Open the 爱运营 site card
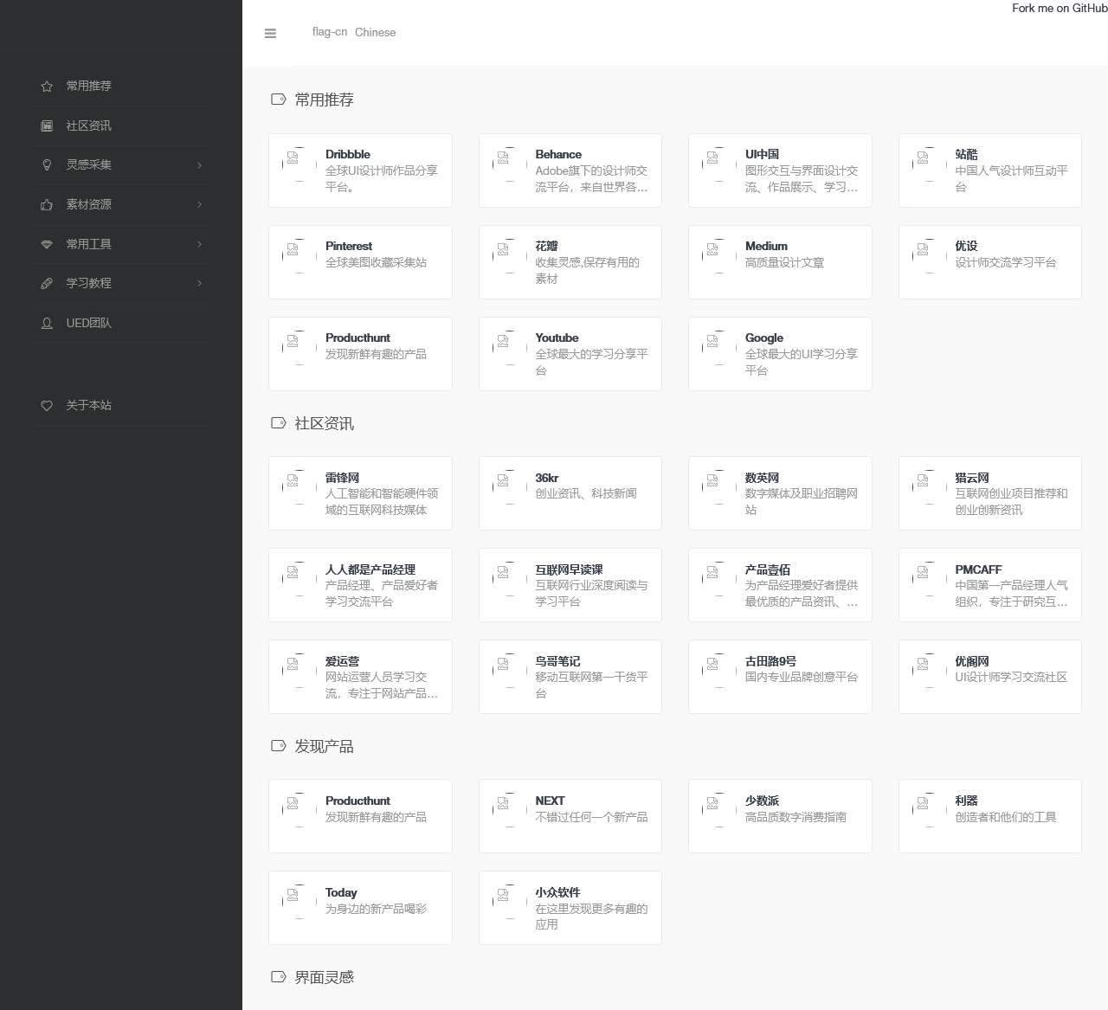This screenshot has height=1010, width=1108. 360,677
